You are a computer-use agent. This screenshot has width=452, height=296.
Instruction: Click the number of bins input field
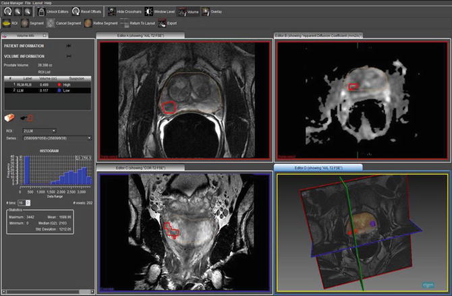[x=21, y=202]
